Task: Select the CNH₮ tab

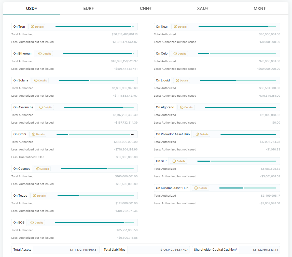Action: [x=146, y=8]
